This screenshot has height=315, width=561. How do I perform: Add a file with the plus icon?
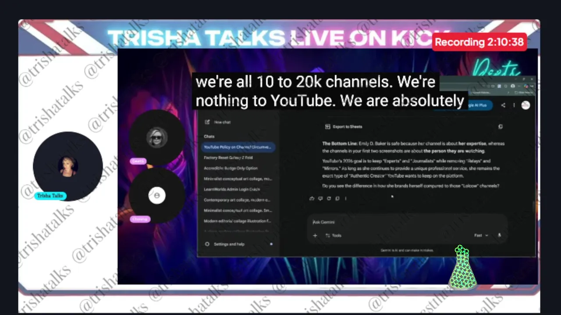click(x=315, y=235)
